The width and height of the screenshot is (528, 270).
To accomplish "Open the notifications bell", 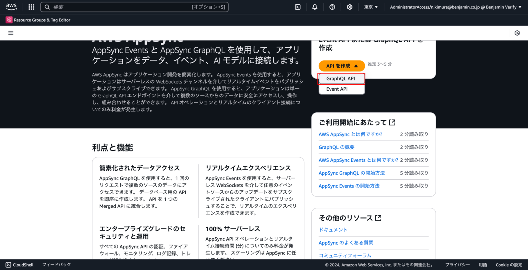I will (x=315, y=7).
